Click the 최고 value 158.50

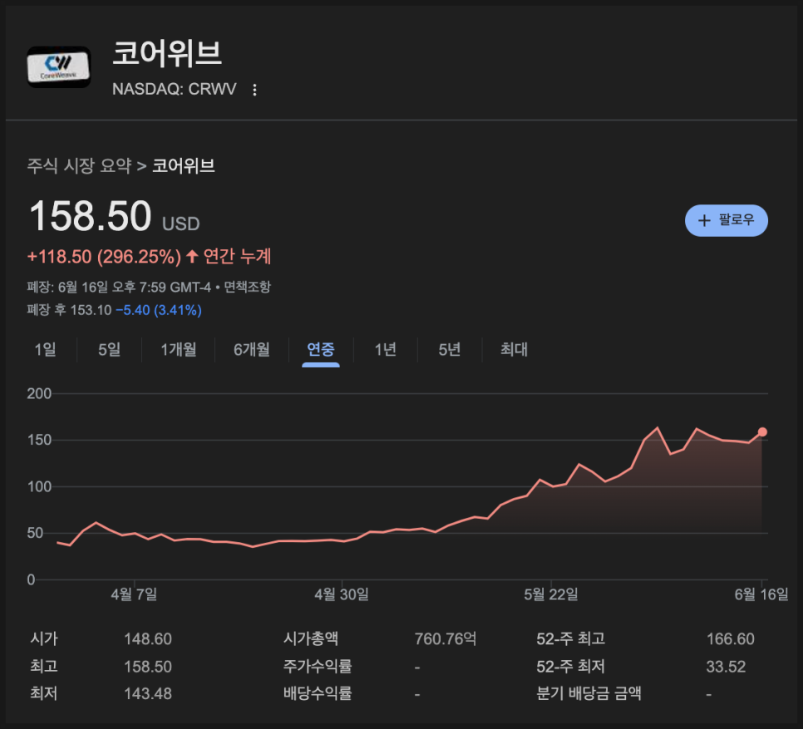click(x=147, y=667)
